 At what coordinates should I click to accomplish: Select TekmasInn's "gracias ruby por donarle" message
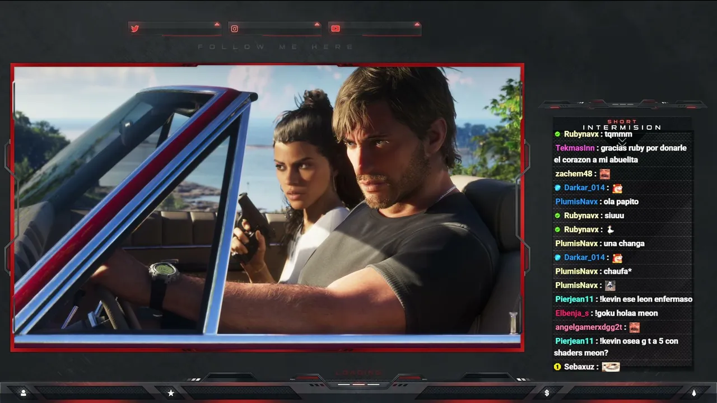point(620,154)
